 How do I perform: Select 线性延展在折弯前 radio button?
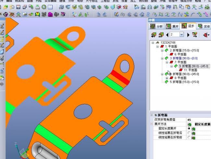[189, 138]
